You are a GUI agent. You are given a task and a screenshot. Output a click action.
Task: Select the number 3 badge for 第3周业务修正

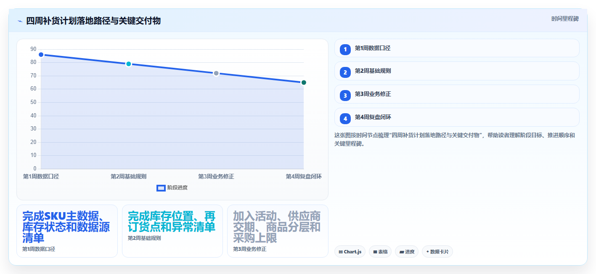pyautogui.click(x=345, y=96)
